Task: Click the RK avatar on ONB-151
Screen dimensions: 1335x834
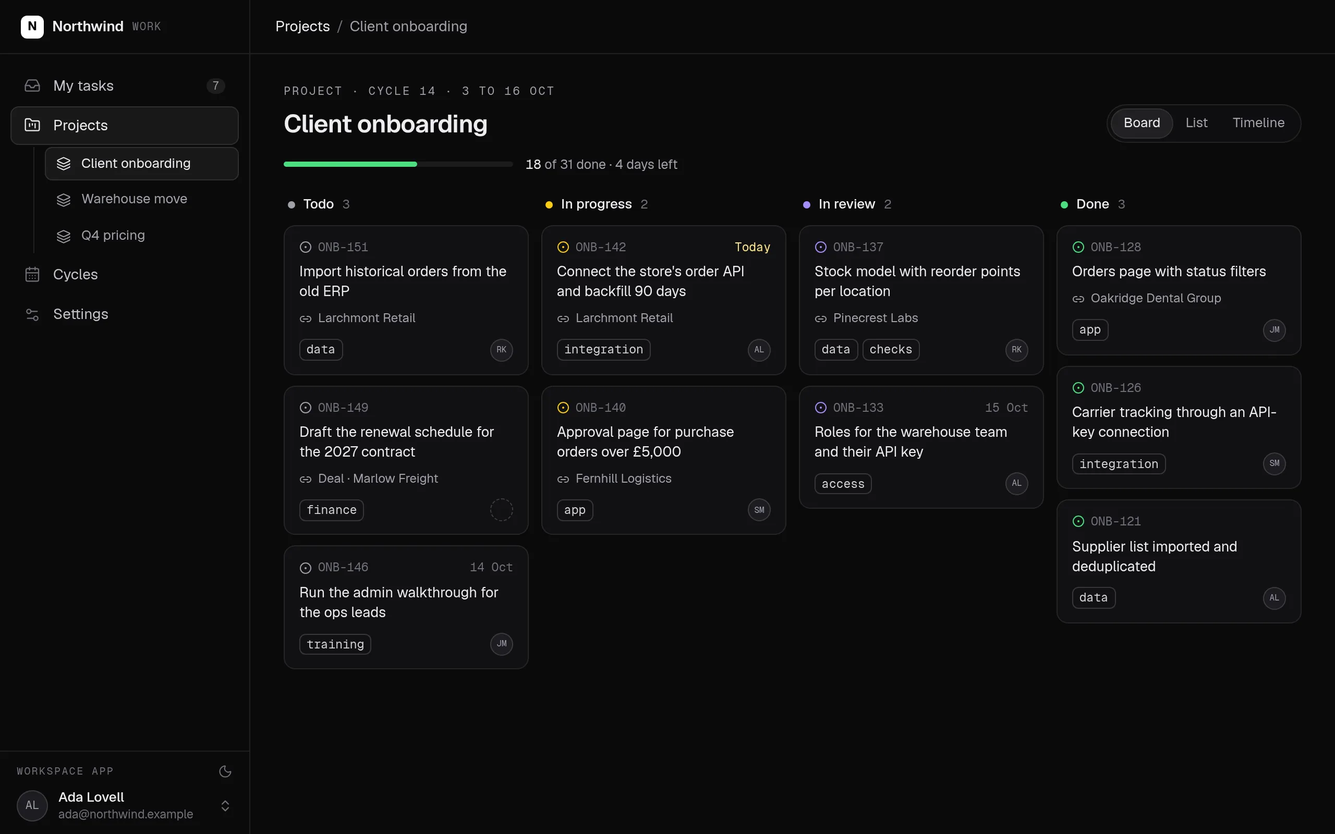Action: pos(502,350)
